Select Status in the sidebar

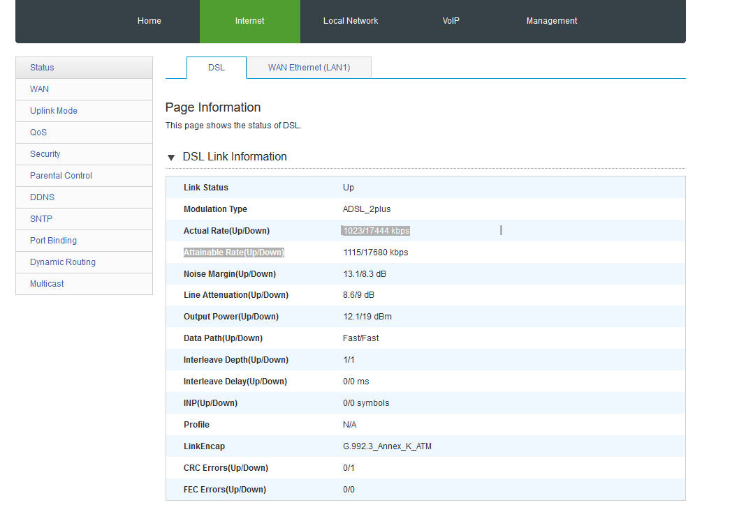pyautogui.click(x=84, y=67)
